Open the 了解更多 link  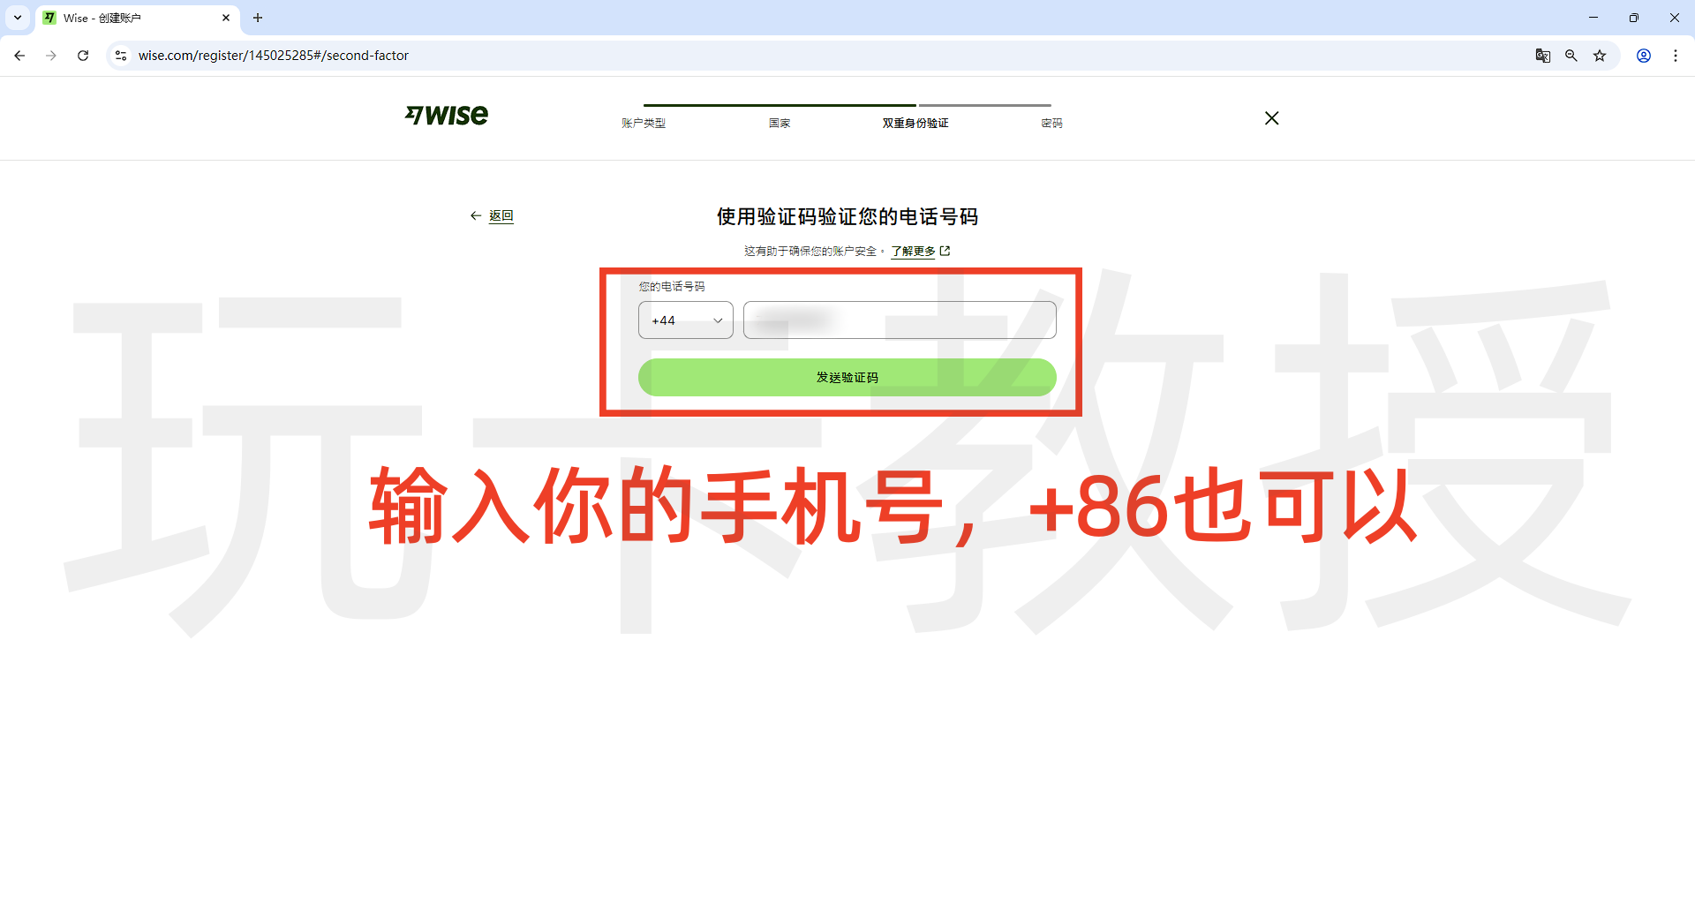click(913, 252)
